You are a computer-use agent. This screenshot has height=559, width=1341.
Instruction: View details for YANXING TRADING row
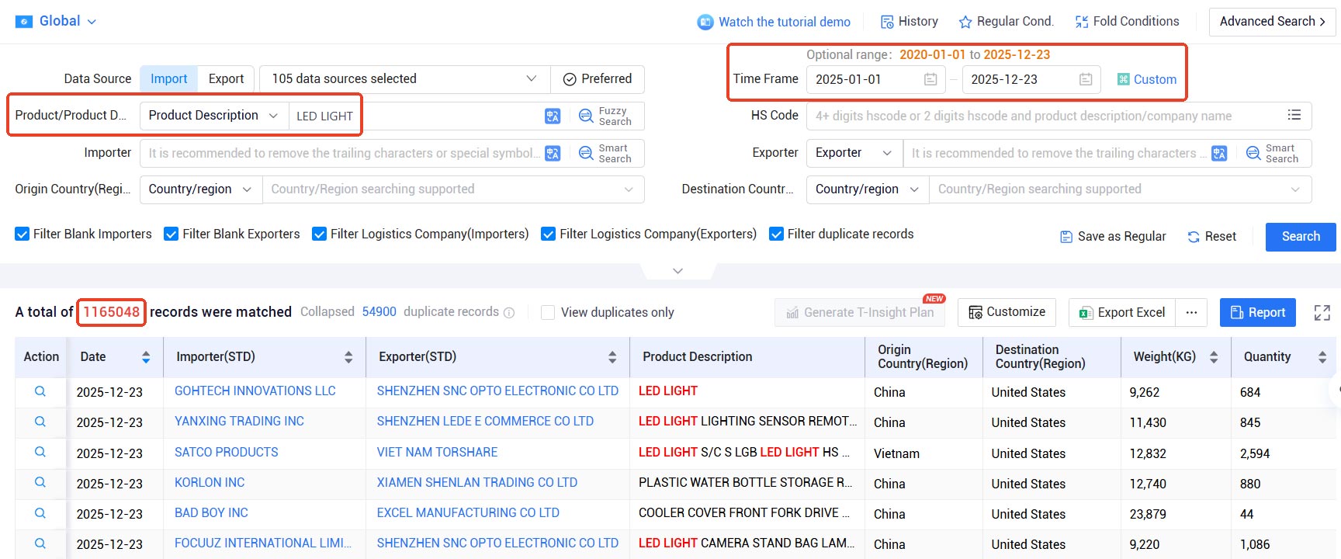click(40, 422)
